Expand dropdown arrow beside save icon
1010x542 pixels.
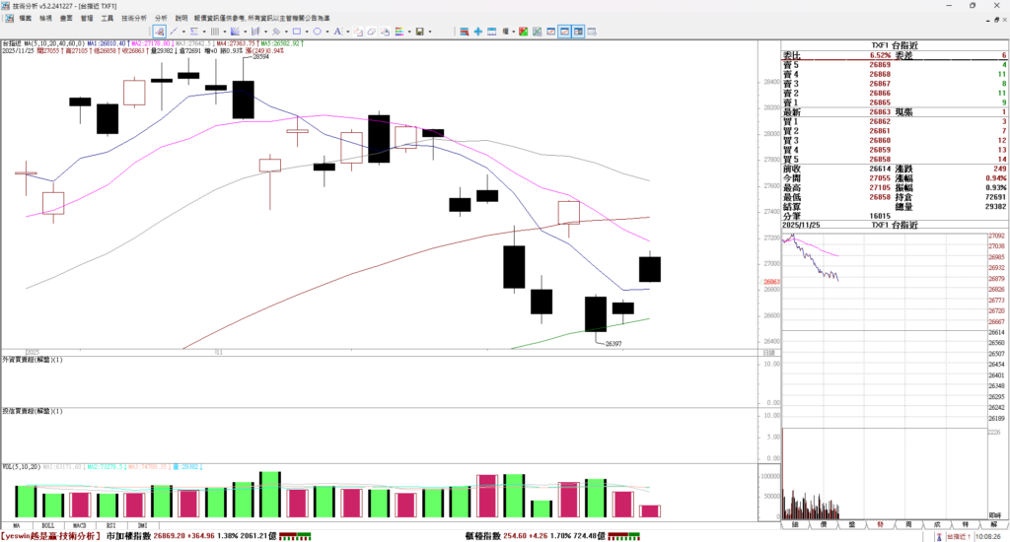[430, 32]
